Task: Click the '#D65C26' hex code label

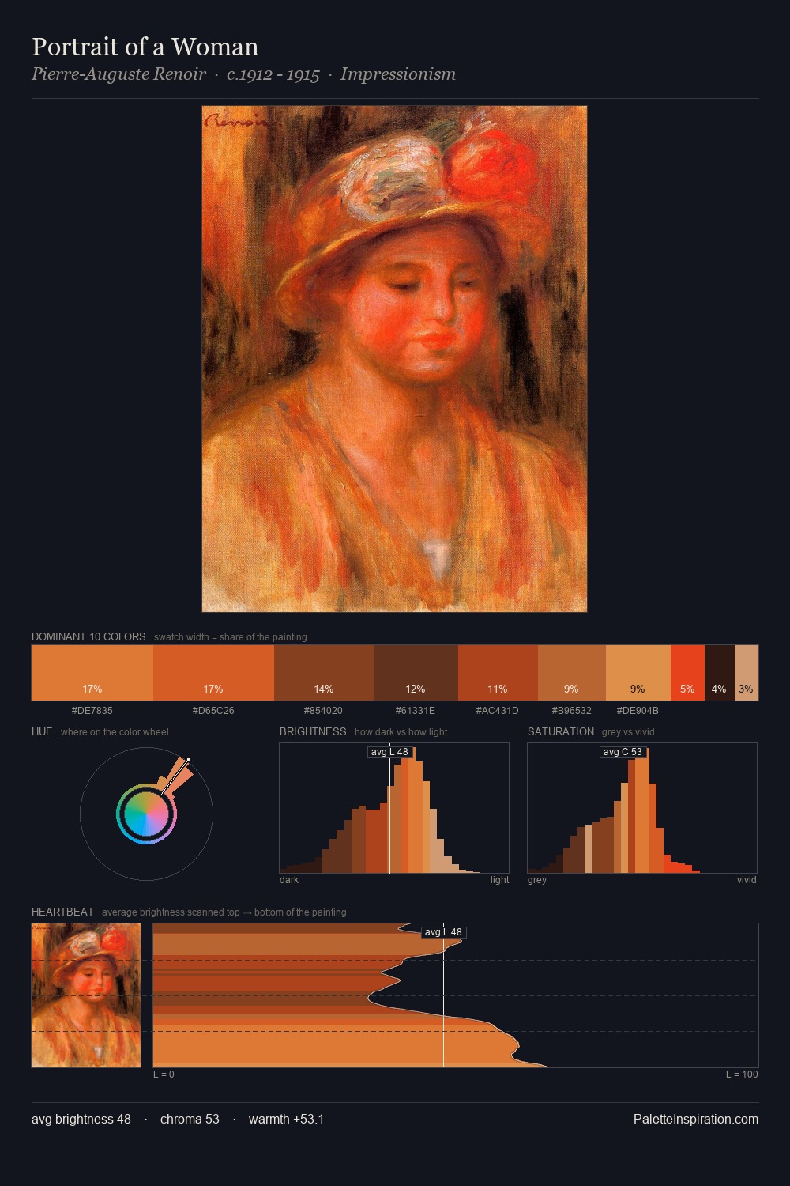Action: tap(213, 711)
